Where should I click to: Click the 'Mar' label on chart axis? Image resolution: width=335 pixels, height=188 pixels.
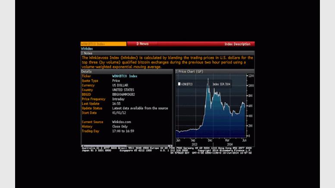227,140
